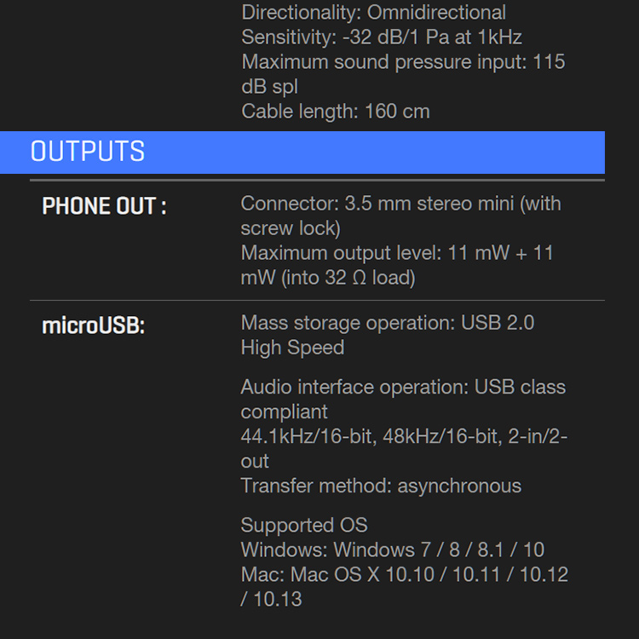The image size is (639, 639).
Task: Click the High Speed text
Action: 292,348
